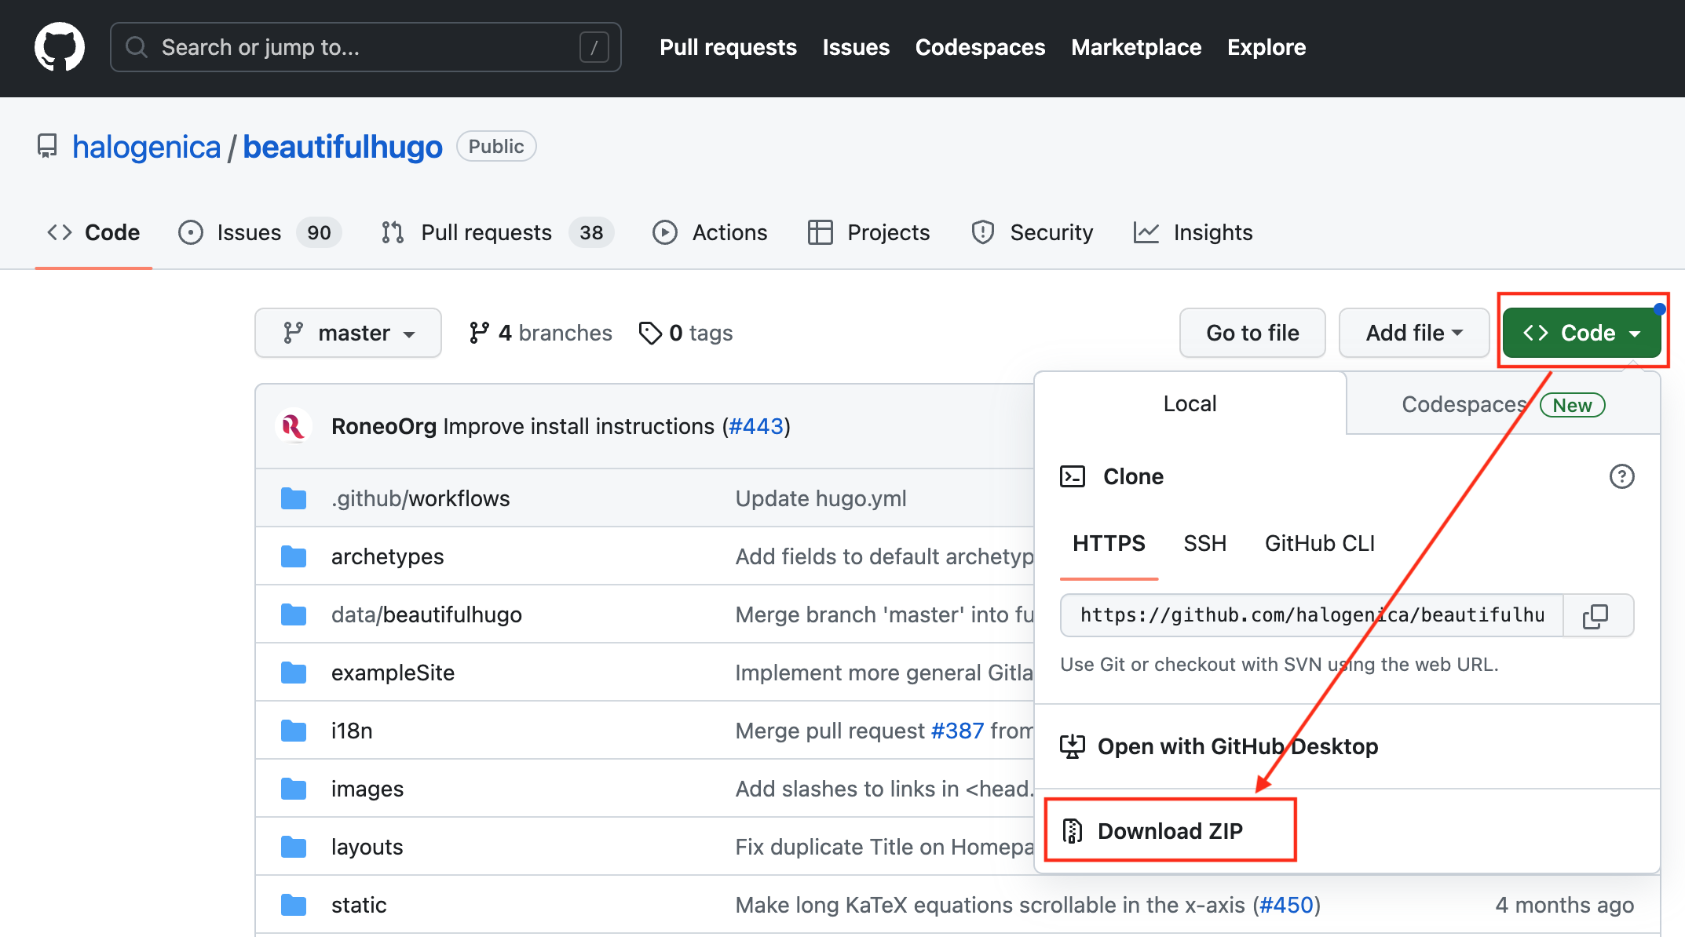Viewport: 1685px width, 937px height.
Task: View the 0 tags link
Action: [685, 333]
